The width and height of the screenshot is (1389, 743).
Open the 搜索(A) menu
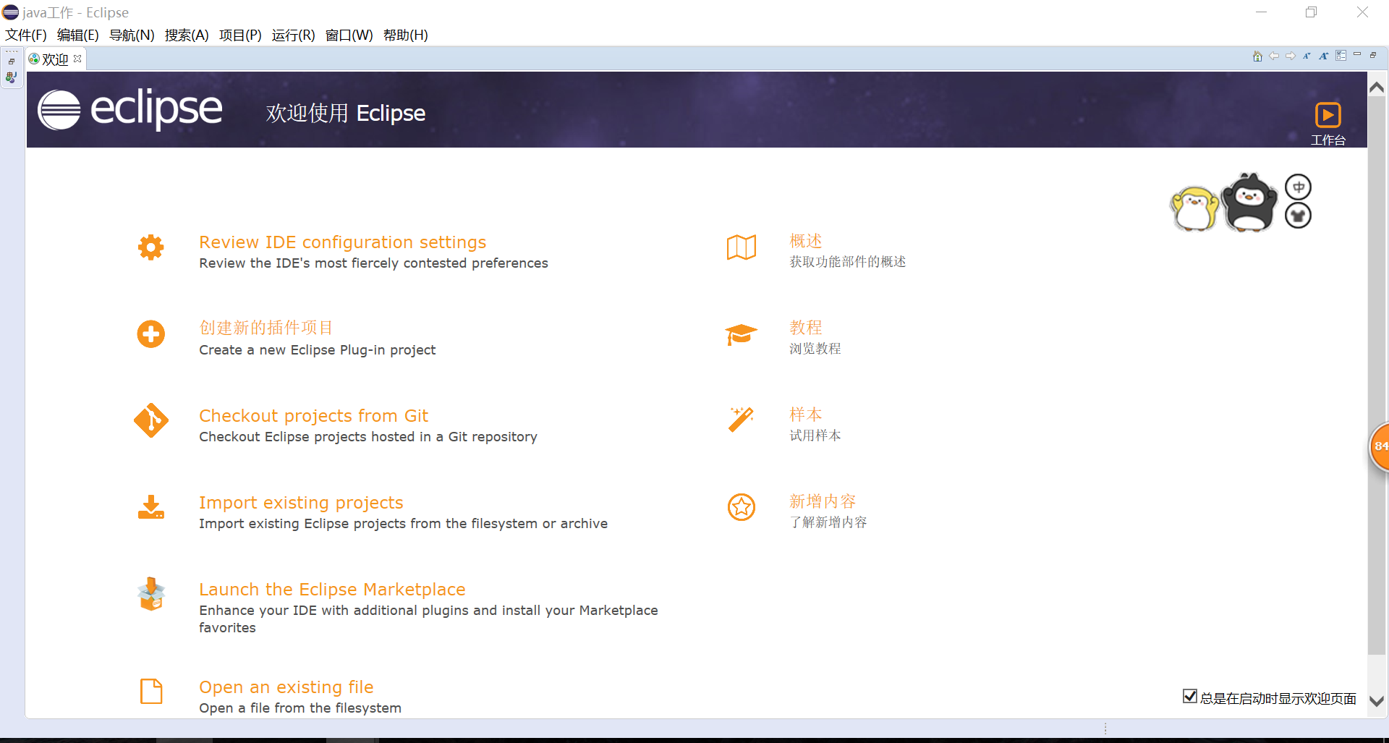pos(187,35)
